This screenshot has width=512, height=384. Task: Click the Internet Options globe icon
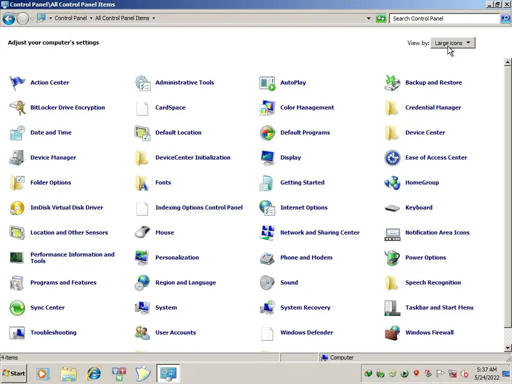point(267,207)
